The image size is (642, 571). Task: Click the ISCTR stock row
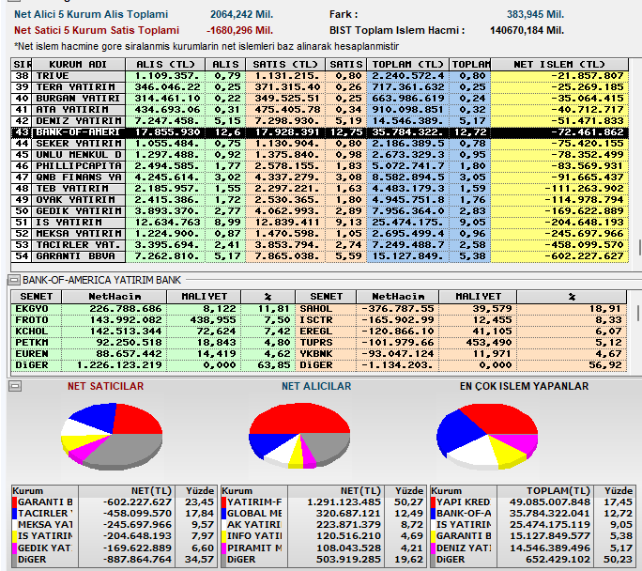pyautogui.click(x=461, y=320)
